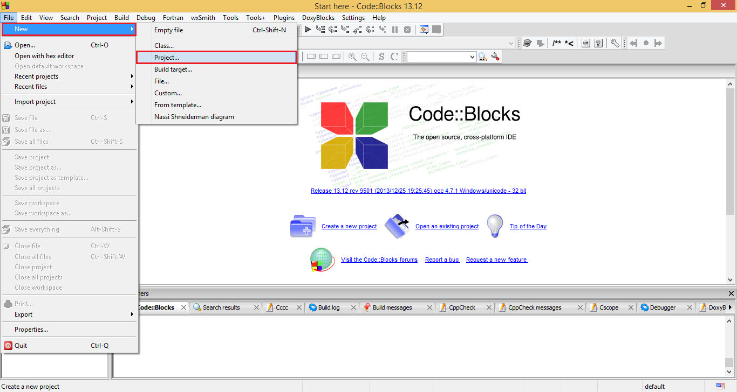The image size is (737, 392).
Task: Click Visit the Code::Blocks forums link
Action: coord(379,260)
